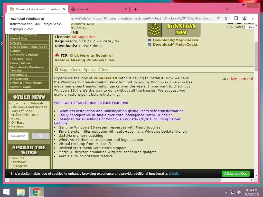Screen dimensions: 263x197
Task: Open the System Tools category
Action: (20, 87)
